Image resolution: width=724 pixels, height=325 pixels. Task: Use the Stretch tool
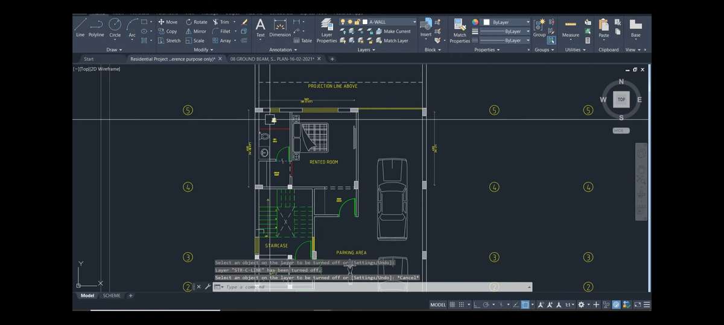click(169, 41)
